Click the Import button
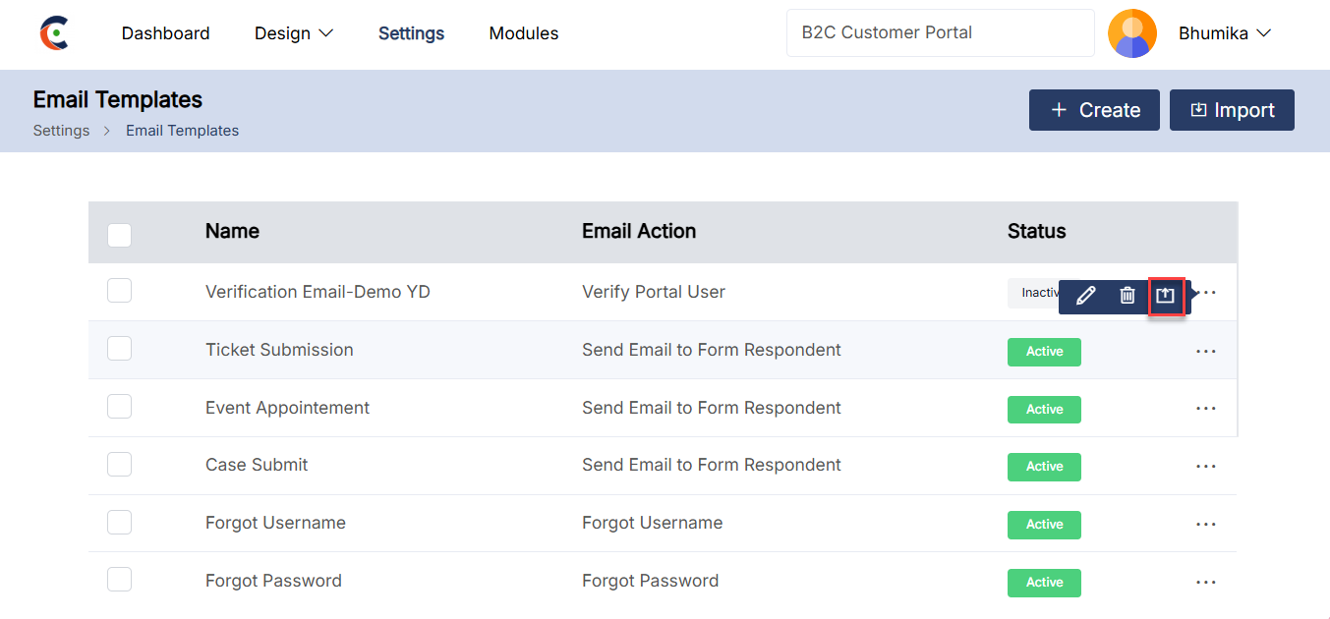 1232,110
